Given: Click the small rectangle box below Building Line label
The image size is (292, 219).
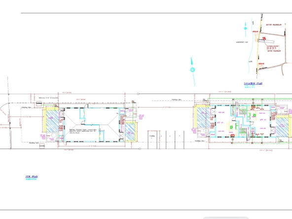Looking at the screenshot, I should (x=42, y=146).
